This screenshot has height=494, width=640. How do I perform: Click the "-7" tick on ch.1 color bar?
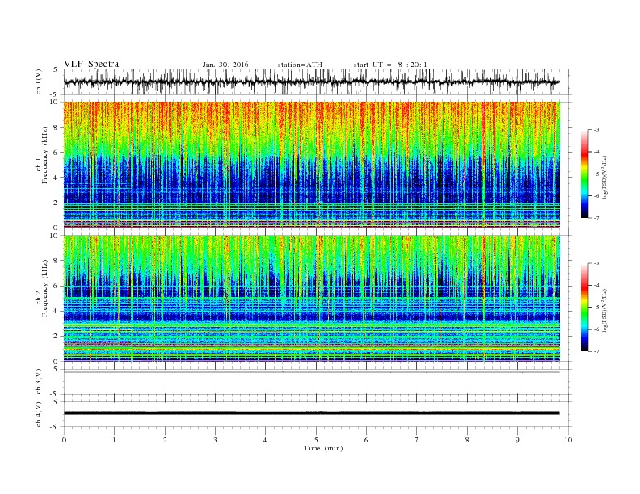tap(596, 218)
